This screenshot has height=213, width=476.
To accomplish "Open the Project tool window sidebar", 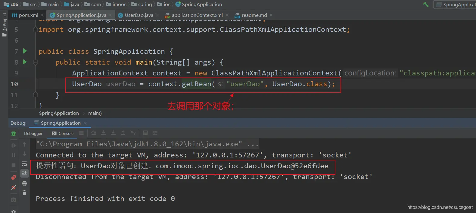I will (x=4, y=25).
